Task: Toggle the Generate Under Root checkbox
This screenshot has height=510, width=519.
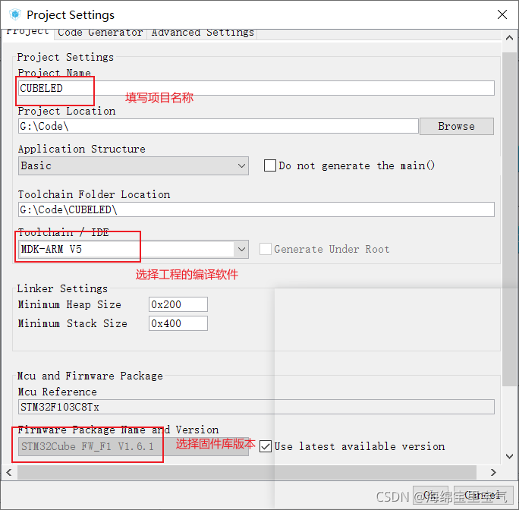Action: point(266,249)
